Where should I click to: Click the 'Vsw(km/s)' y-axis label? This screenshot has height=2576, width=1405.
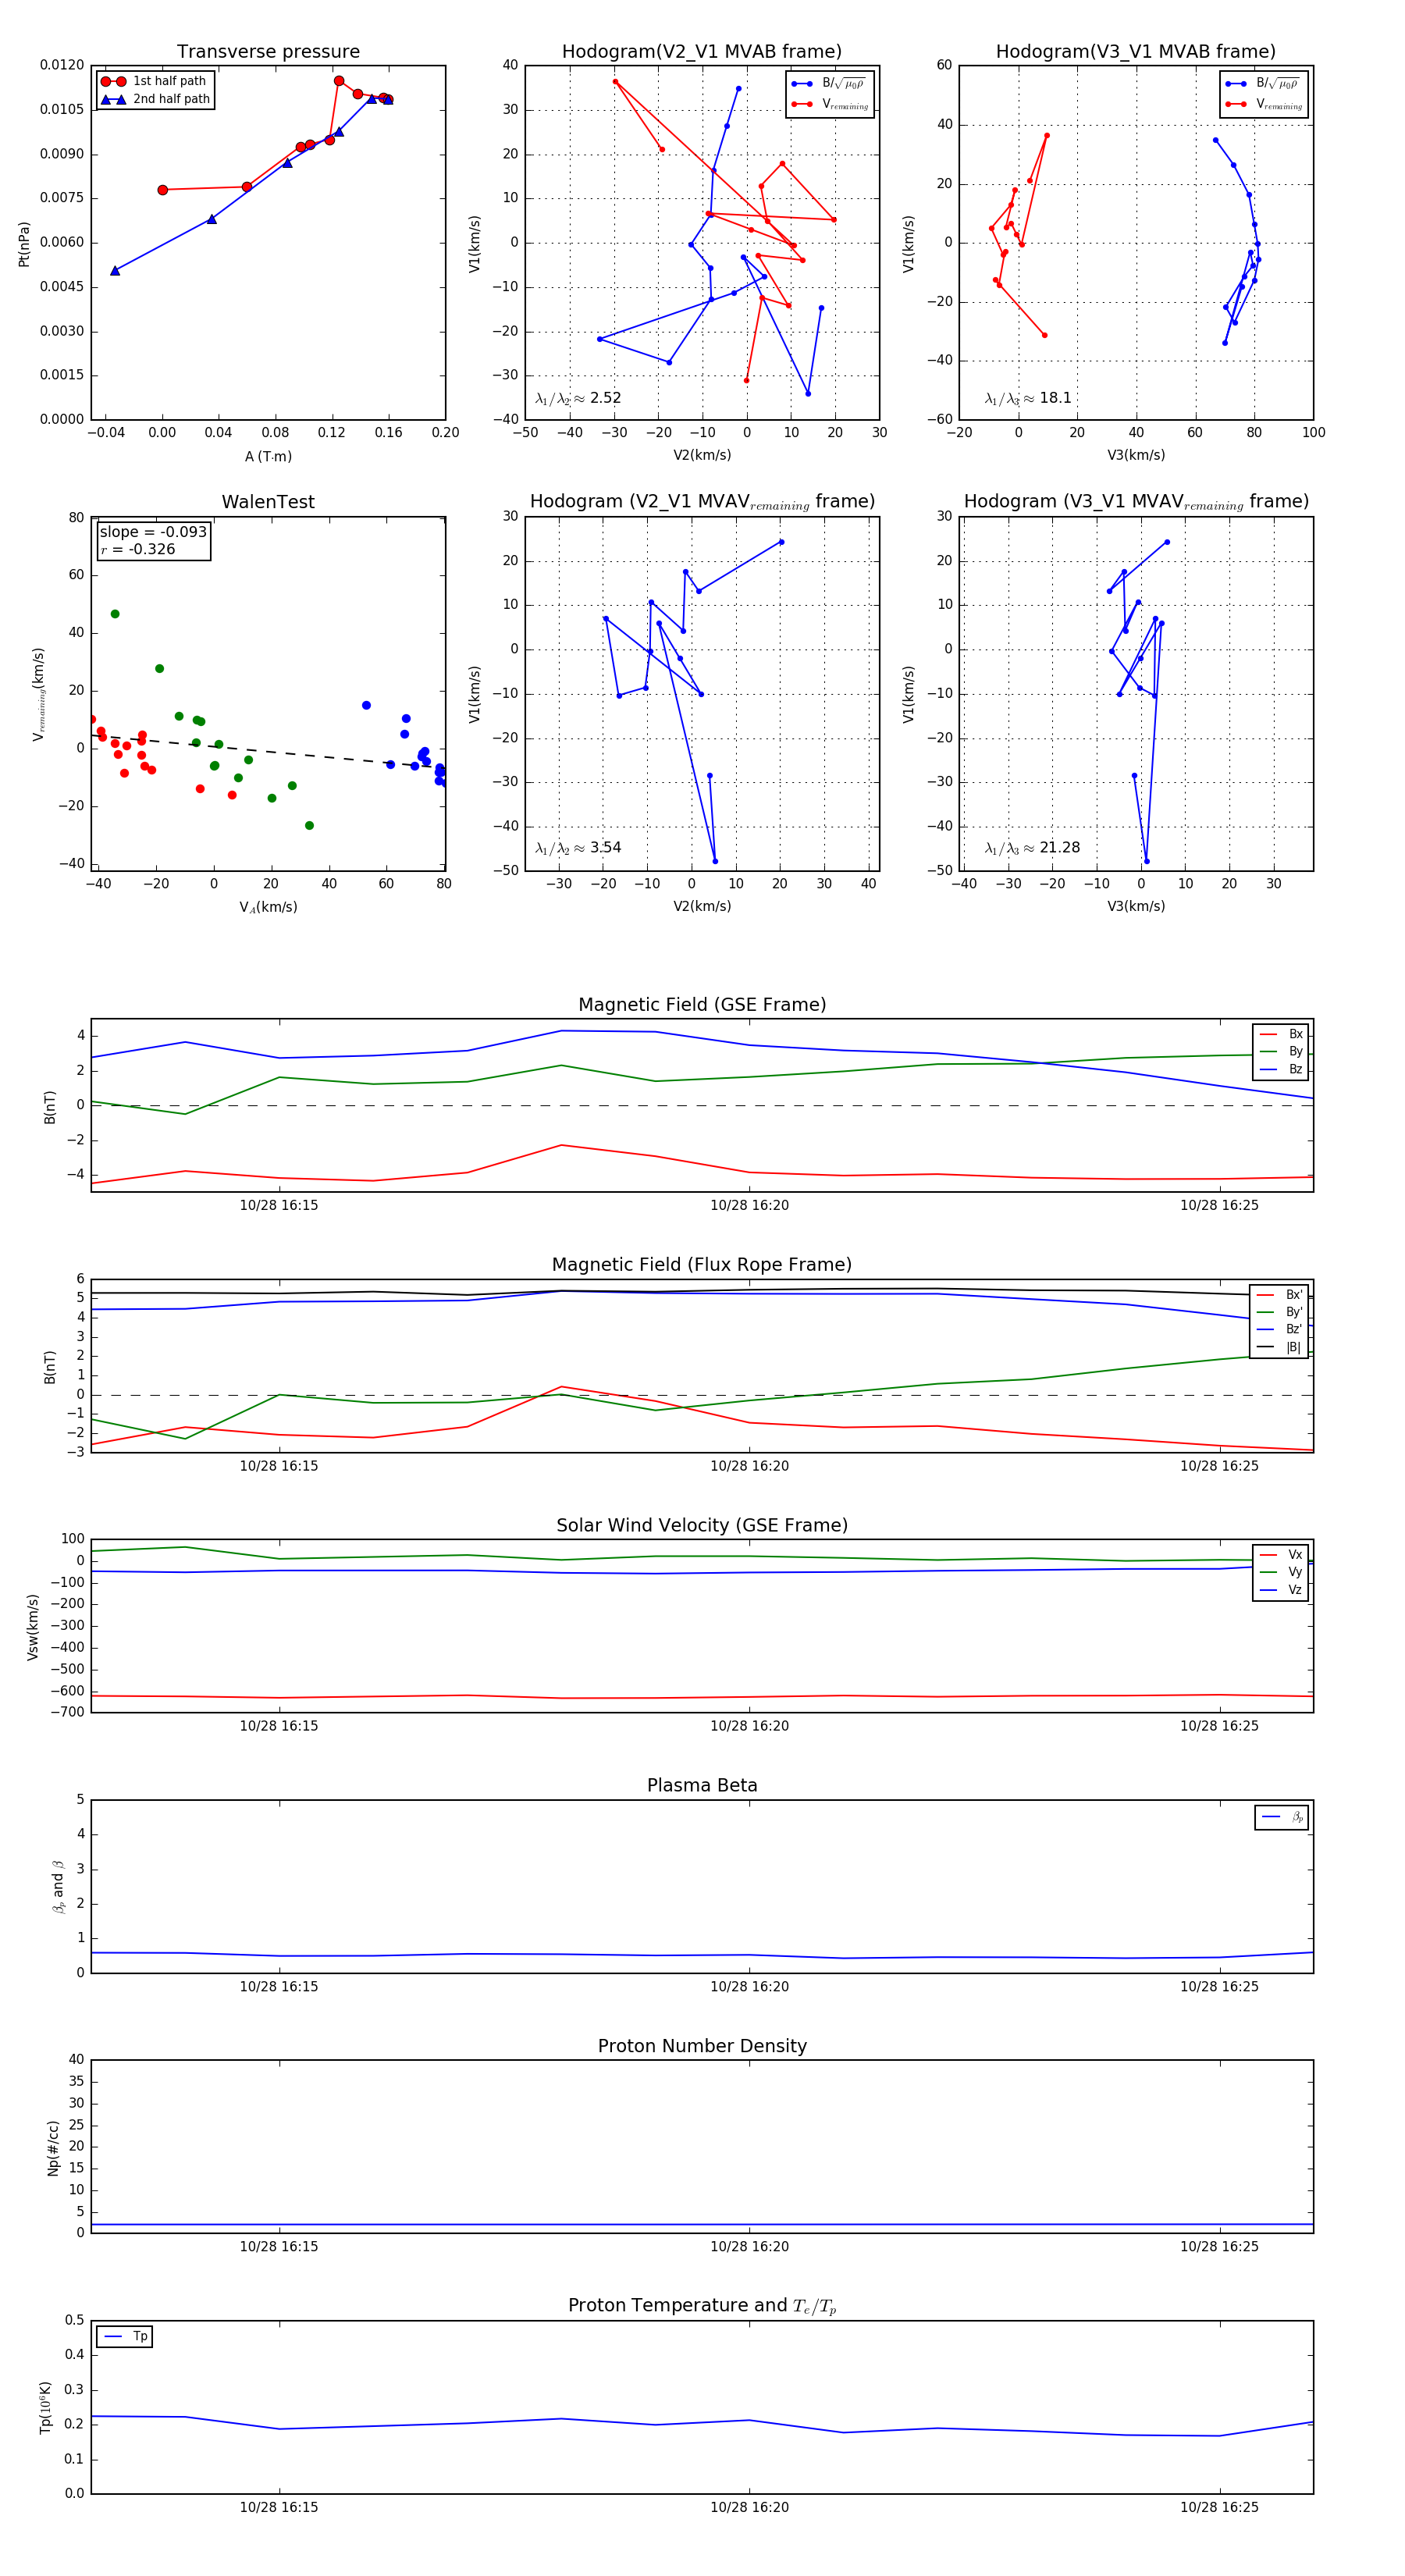33,1626
